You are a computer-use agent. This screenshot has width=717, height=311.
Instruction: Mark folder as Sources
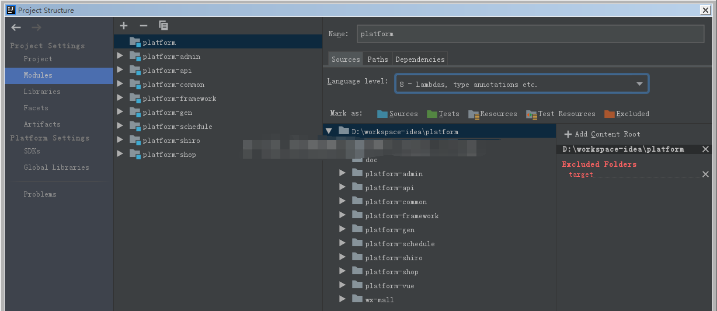[398, 114]
